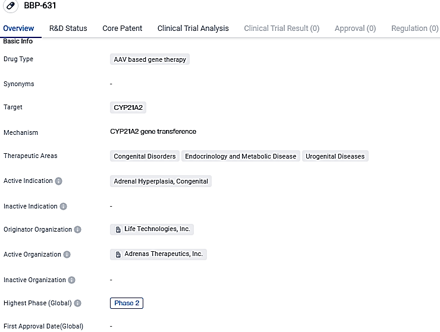Click info icon beside Originator Organization
Viewport: 440px width, 332px height.
tap(78, 230)
